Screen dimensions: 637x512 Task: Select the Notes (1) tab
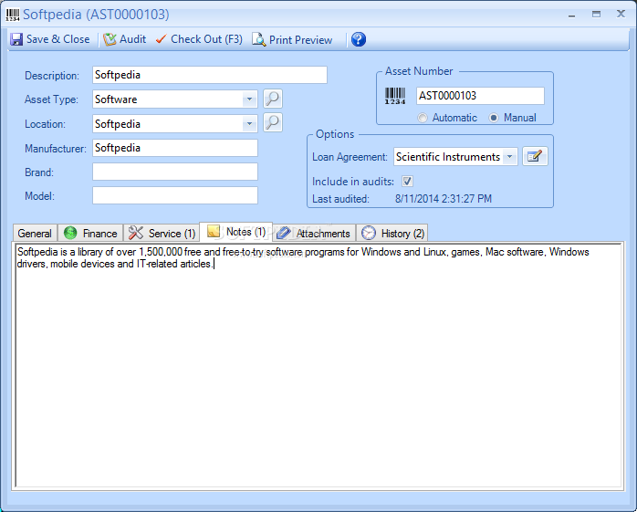(x=236, y=232)
